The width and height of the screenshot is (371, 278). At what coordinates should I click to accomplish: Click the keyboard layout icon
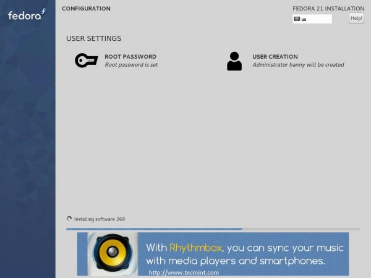pyautogui.click(x=297, y=19)
